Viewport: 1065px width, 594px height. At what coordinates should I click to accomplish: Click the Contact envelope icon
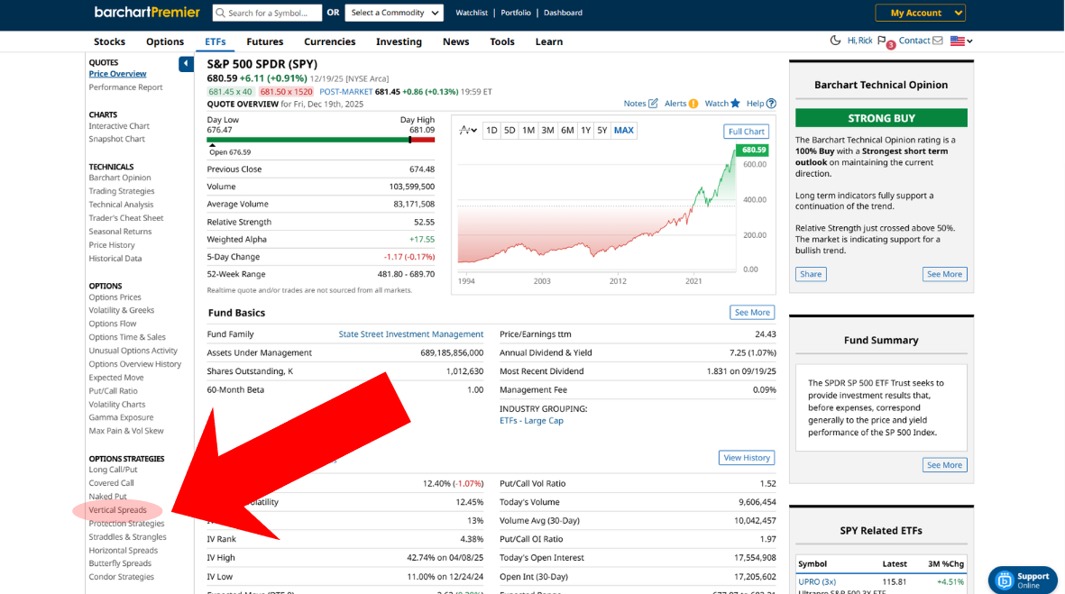pos(937,41)
